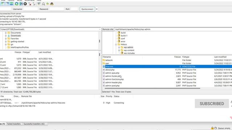Click the Priority column header in queue
232x130 pixels.
109,96
